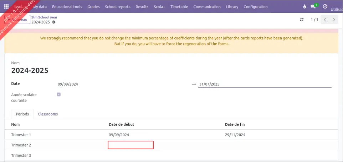Expand the School reports menu
The height and width of the screenshot is (162, 343).
point(117,7)
